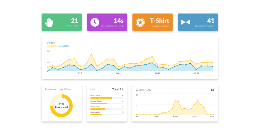Screen dimensions: 260x135
Task: Click the 5 label on Lifts/Day axis
Action: point(136,106)
